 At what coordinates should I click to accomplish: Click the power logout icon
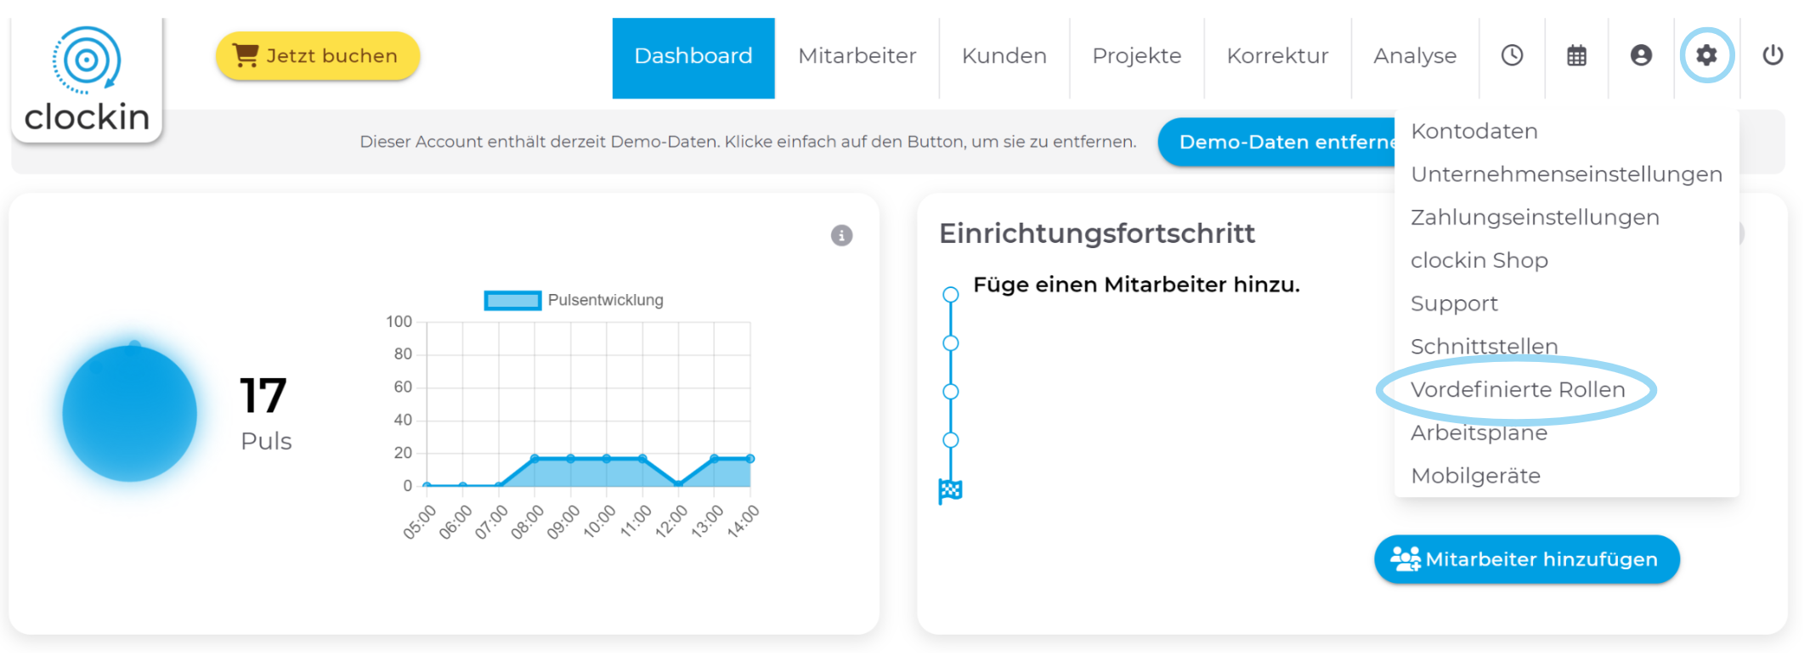[x=1773, y=56]
